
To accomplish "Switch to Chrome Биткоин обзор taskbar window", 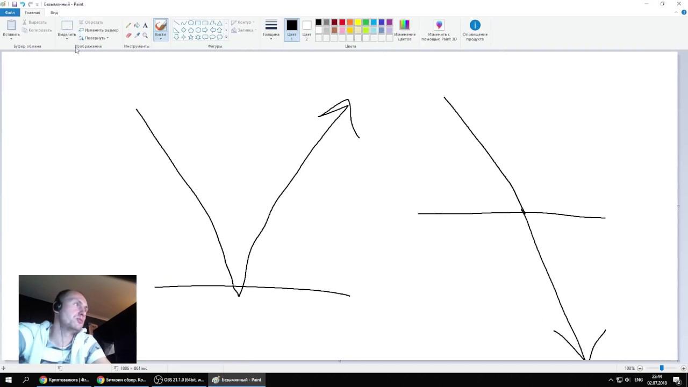I will [x=122, y=379].
